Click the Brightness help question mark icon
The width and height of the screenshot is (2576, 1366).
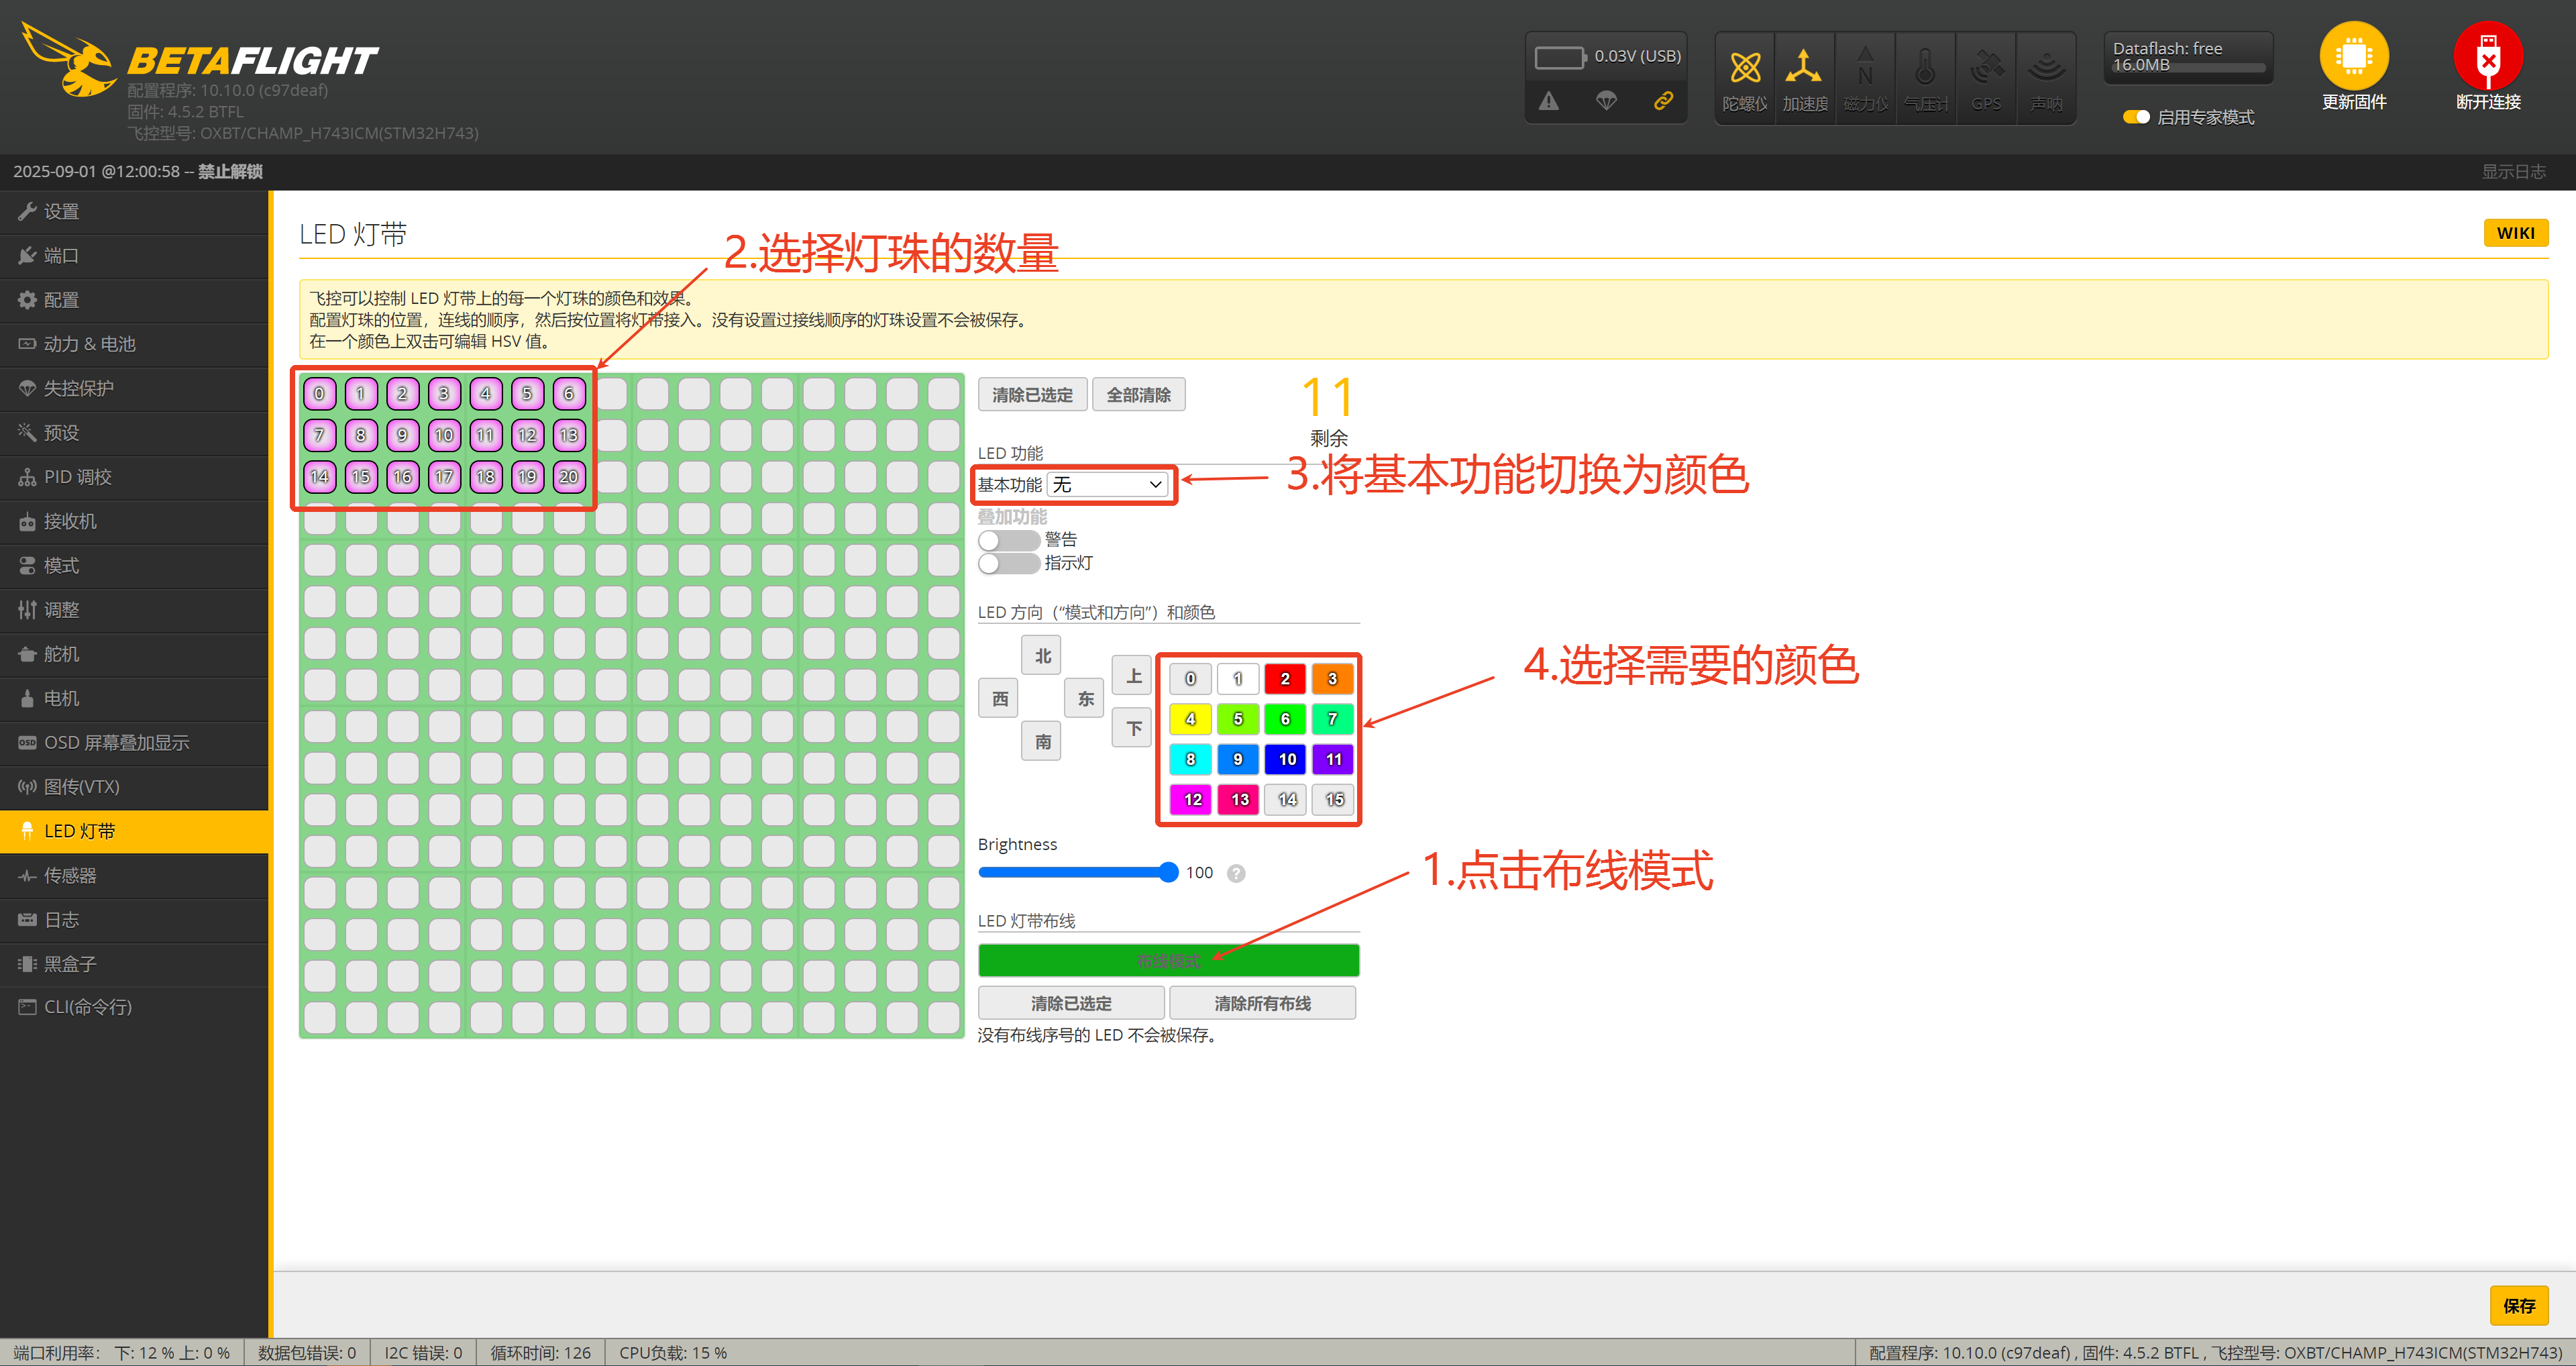1236,873
